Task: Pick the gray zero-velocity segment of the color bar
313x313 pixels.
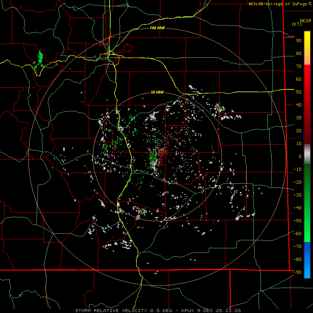Action: pyautogui.click(x=307, y=154)
